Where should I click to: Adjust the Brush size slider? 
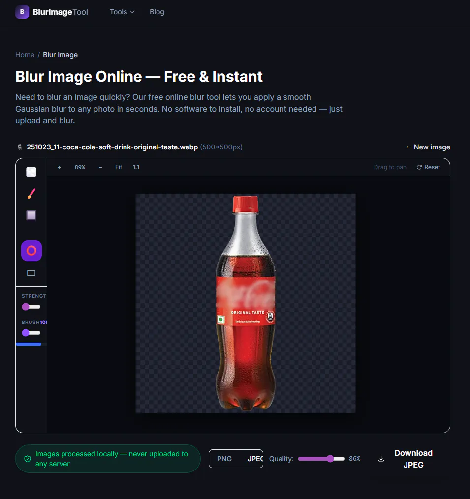[x=31, y=333]
